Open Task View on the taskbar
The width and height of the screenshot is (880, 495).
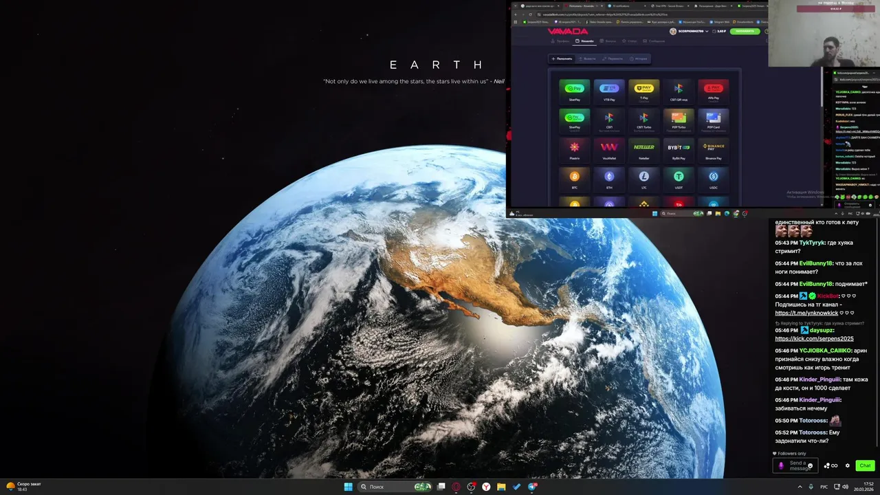[441, 487]
